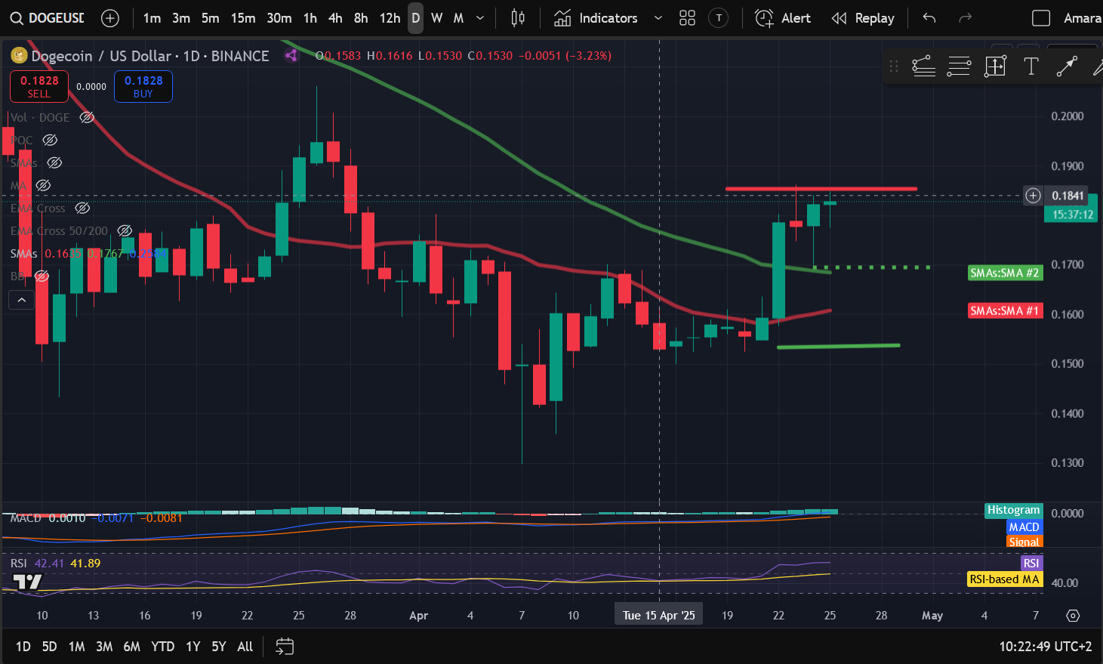Choose the Fibonacci retracement drawing tool
This screenshot has width=1103, height=664.
[x=959, y=66]
